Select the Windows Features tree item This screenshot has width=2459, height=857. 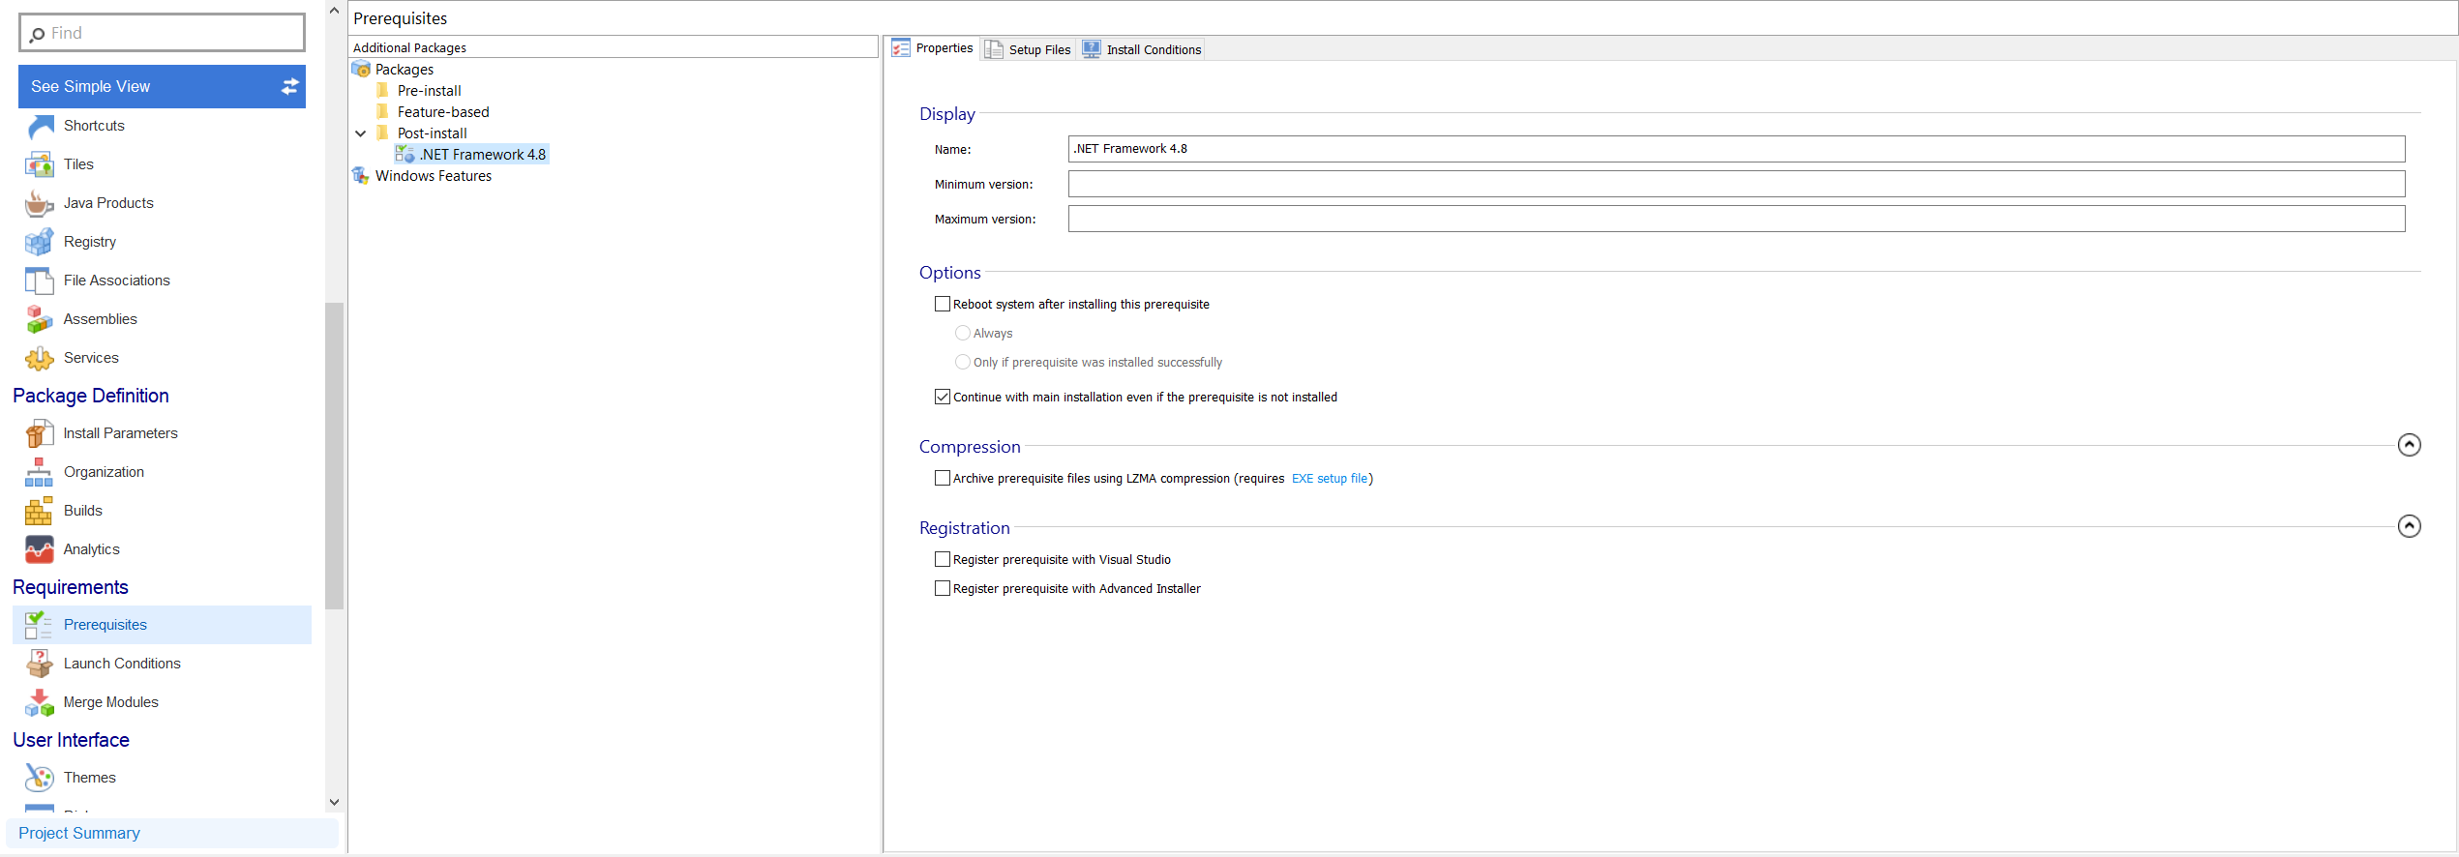coord(434,176)
